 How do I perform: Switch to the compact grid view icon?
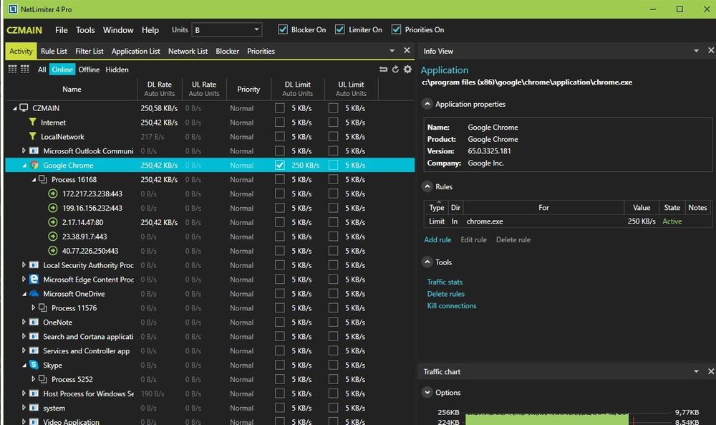(12, 69)
